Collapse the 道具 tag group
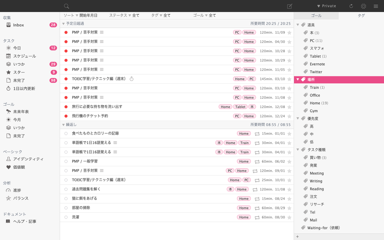This screenshot has width=384, height=240. point(298,25)
